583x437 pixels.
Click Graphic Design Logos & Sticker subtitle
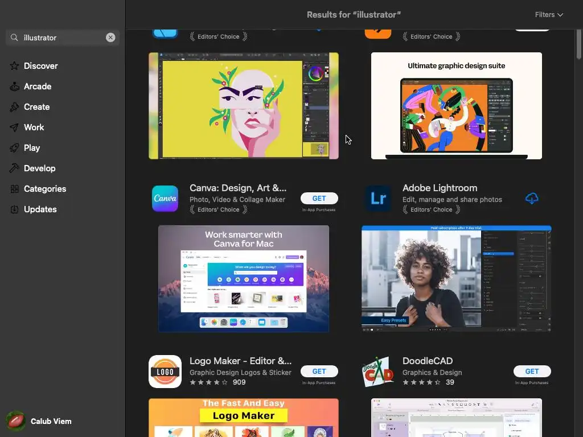[240, 372]
